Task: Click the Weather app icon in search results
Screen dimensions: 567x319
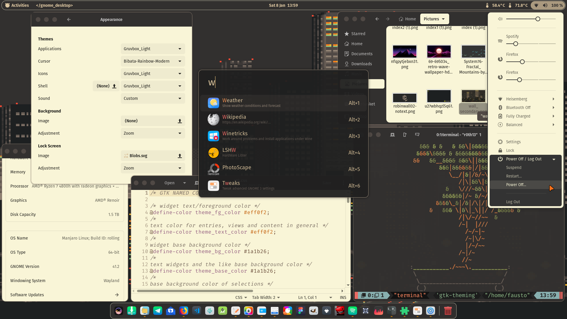Action: point(213,103)
